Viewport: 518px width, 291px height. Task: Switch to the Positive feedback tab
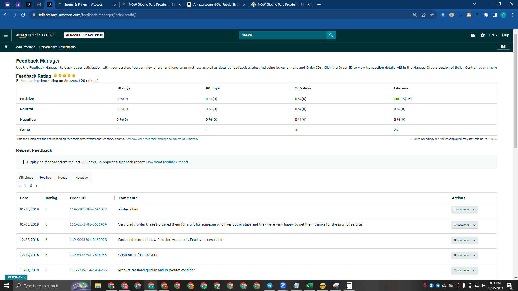(x=46, y=178)
